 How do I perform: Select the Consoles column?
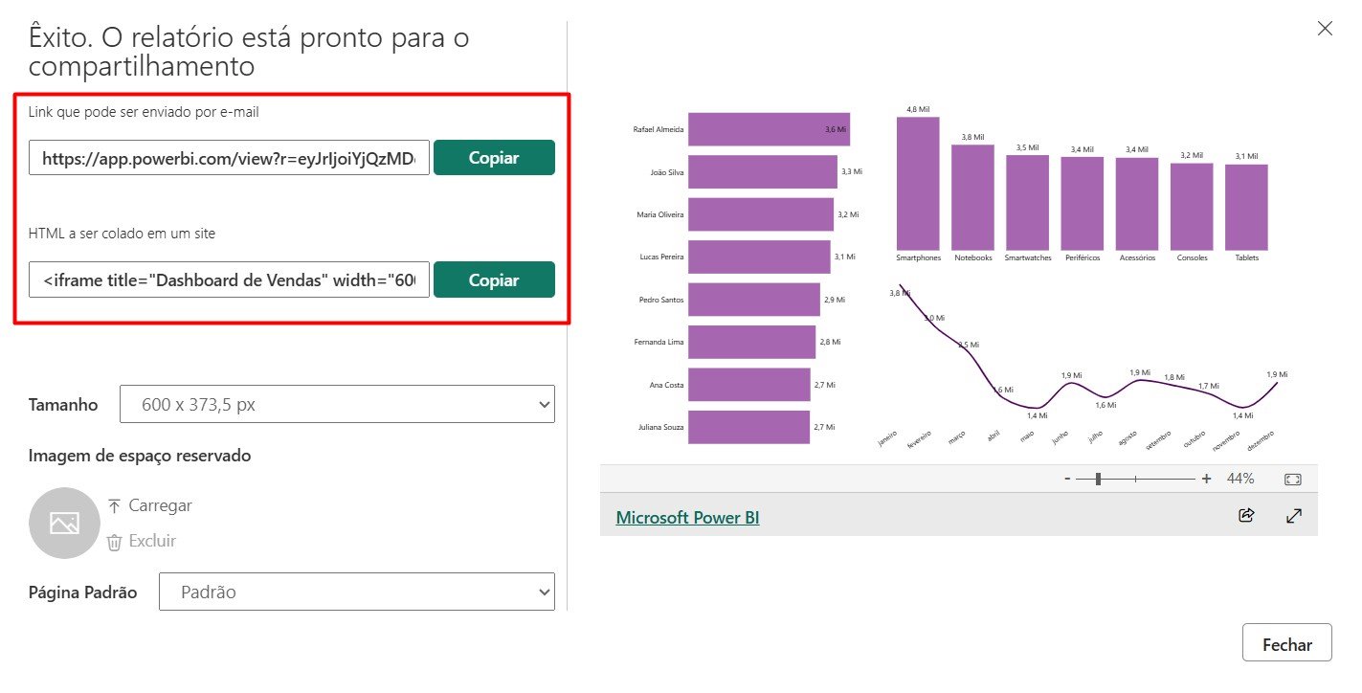point(1192,206)
